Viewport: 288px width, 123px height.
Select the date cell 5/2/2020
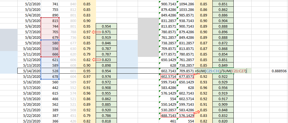click(29, 4)
